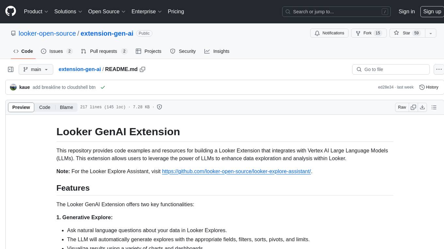The width and height of the screenshot is (444, 249).
Task: Select the Blame view
Action: point(66,107)
